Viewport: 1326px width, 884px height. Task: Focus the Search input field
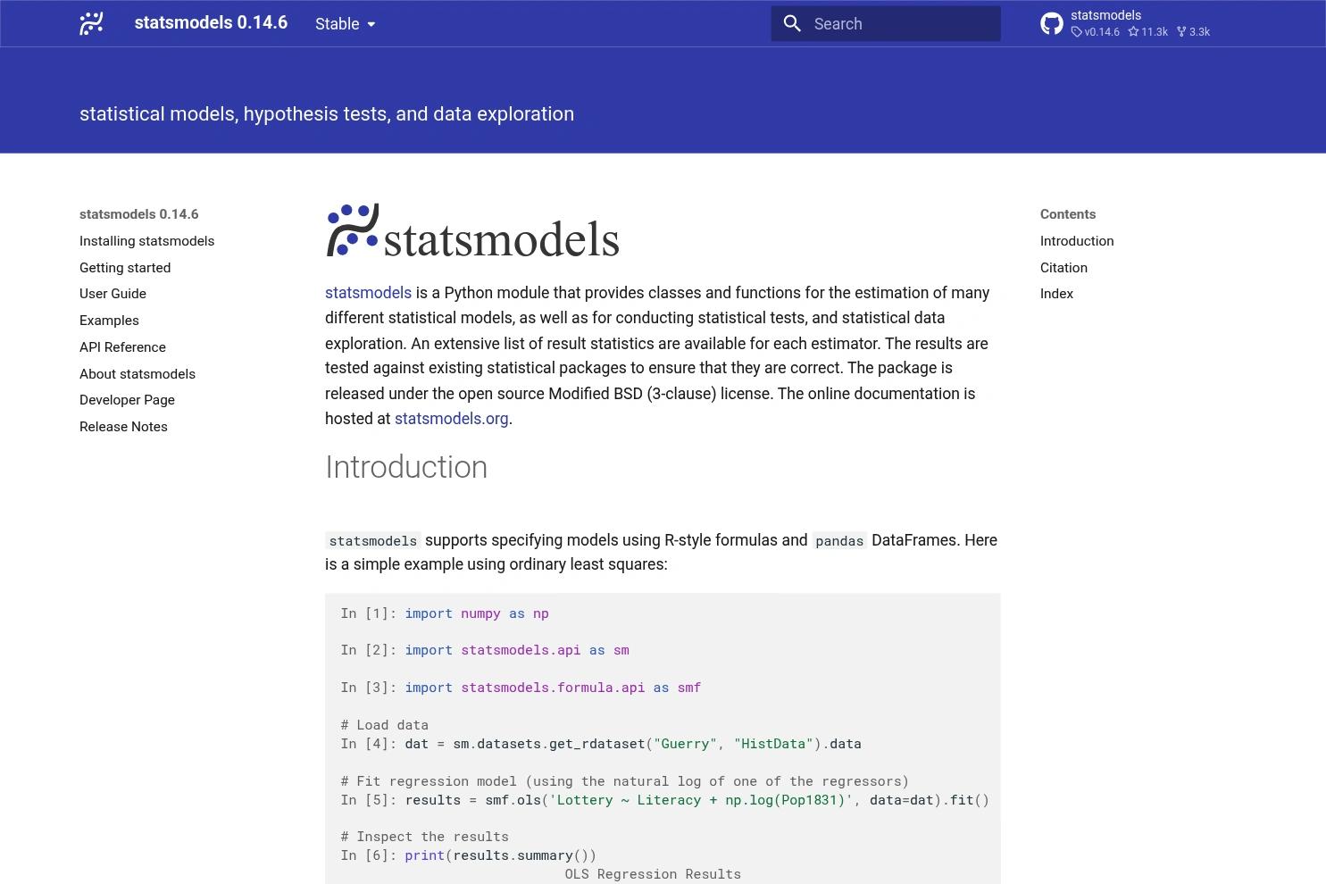coord(886,24)
